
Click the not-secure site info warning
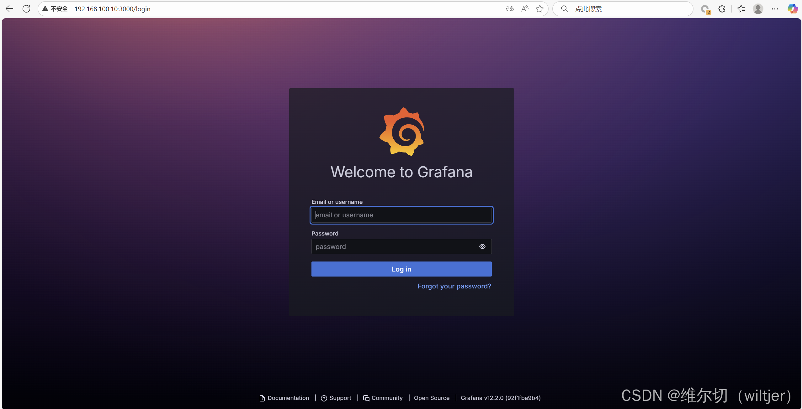[55, 9]
